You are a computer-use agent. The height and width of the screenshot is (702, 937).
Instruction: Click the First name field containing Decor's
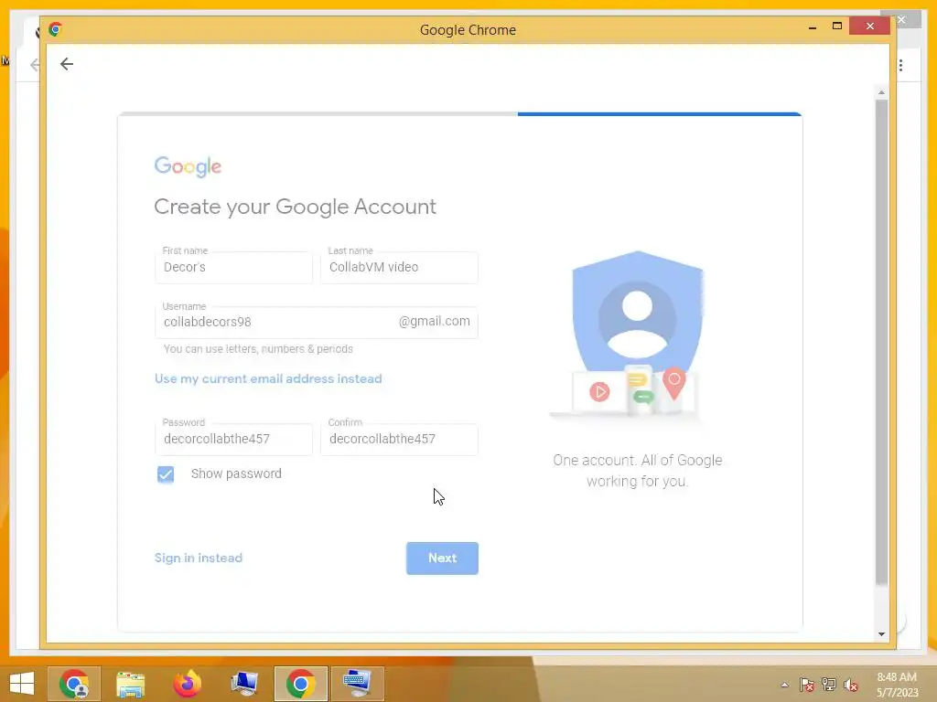coord(233,268)
